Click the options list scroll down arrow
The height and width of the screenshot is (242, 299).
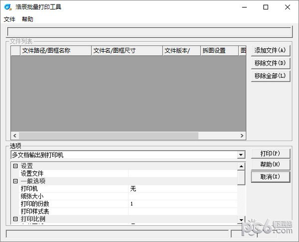241,220
